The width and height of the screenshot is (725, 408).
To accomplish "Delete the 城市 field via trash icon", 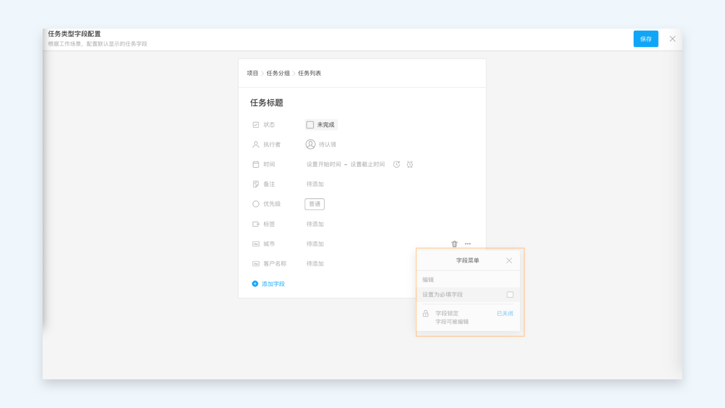I will click(454, 244).
